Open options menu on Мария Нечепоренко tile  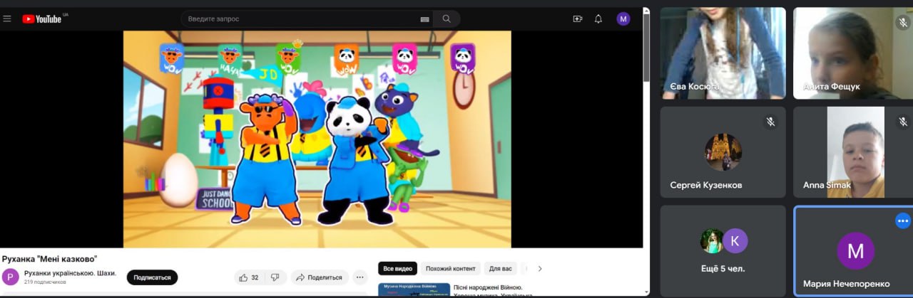pos(902,220)
